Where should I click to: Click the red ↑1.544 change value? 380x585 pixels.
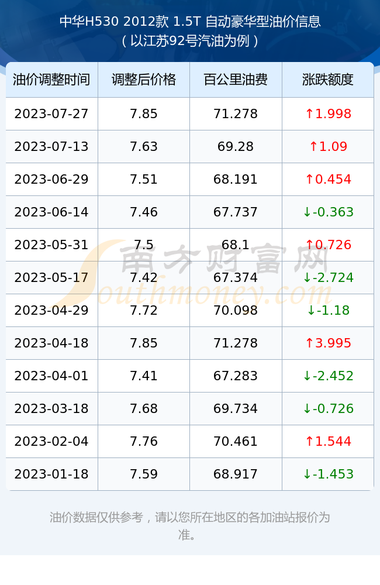coord(328,441)
